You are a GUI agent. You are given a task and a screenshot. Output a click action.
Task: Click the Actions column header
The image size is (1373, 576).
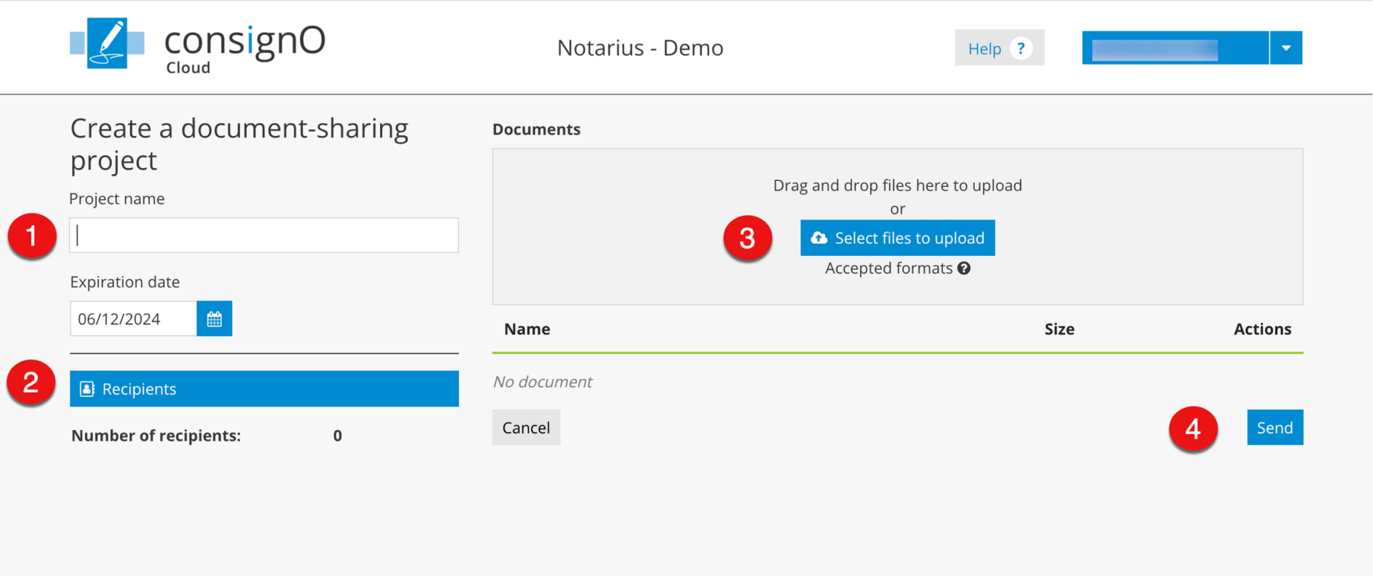tap(1262, 329)
